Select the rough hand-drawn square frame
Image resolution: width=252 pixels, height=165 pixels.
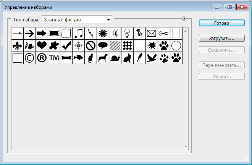(66, 34)
